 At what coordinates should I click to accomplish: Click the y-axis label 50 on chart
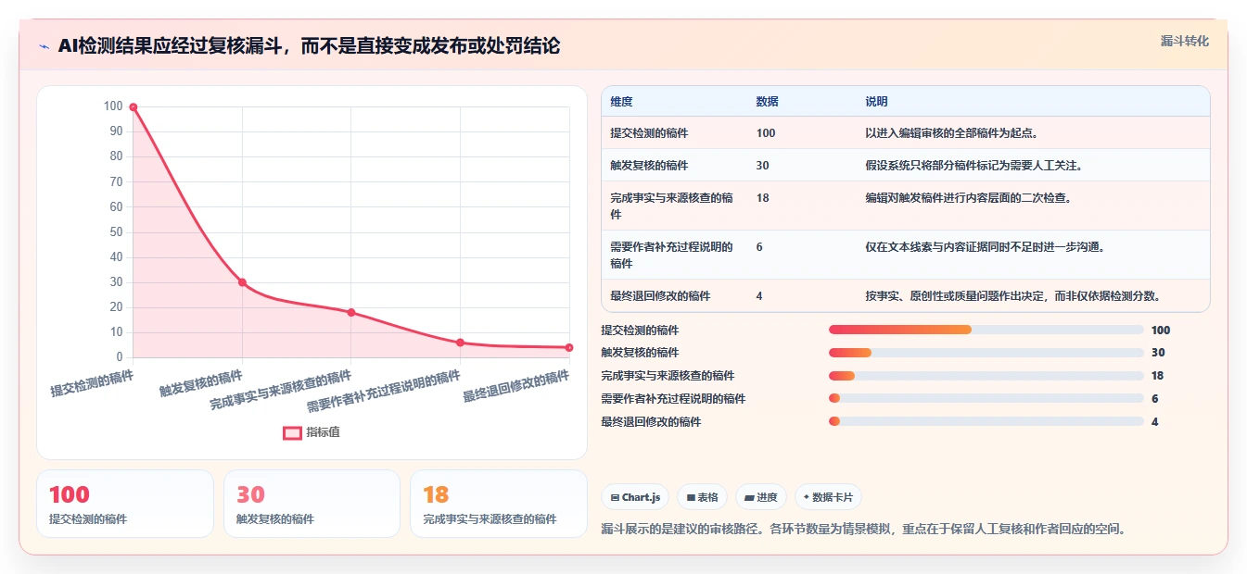(115, 232)
